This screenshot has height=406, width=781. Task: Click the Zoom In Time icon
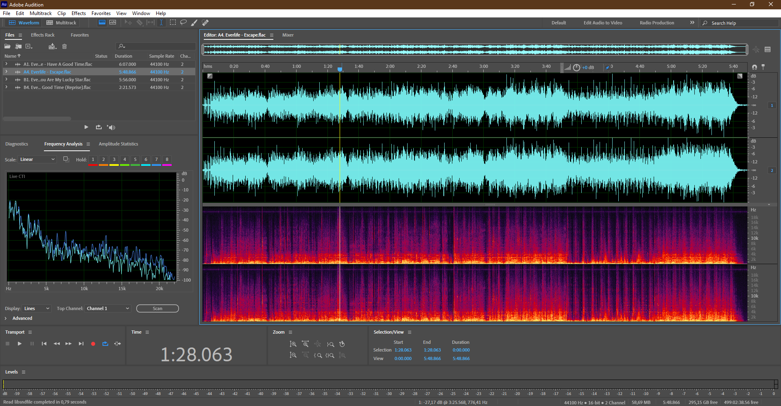[x=305, y=344]
